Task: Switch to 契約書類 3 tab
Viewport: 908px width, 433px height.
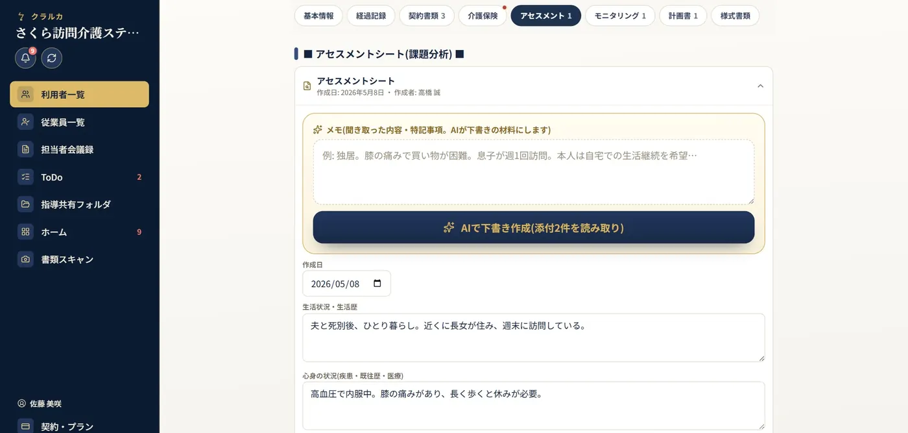Action: pyautogui.click(x=427, y=16)
